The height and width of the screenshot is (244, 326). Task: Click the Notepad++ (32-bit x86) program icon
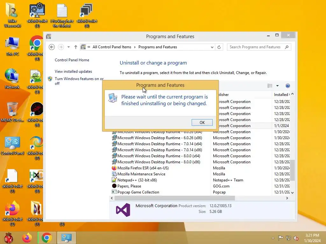114,180
